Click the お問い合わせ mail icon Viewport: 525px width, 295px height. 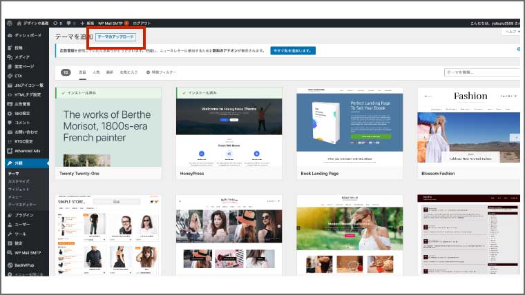(x=10, y=132)
